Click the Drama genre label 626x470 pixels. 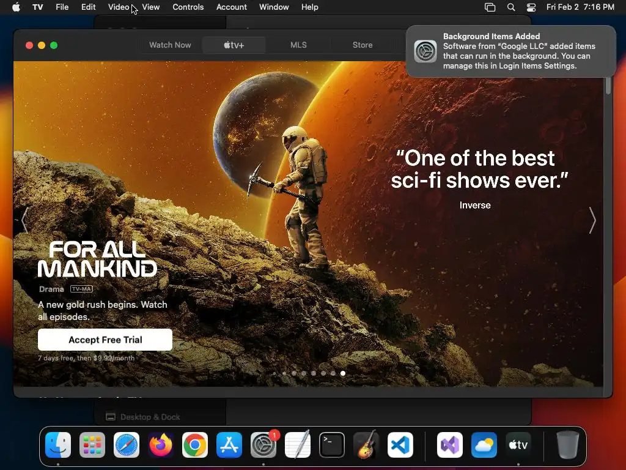(x=51, y=289)
